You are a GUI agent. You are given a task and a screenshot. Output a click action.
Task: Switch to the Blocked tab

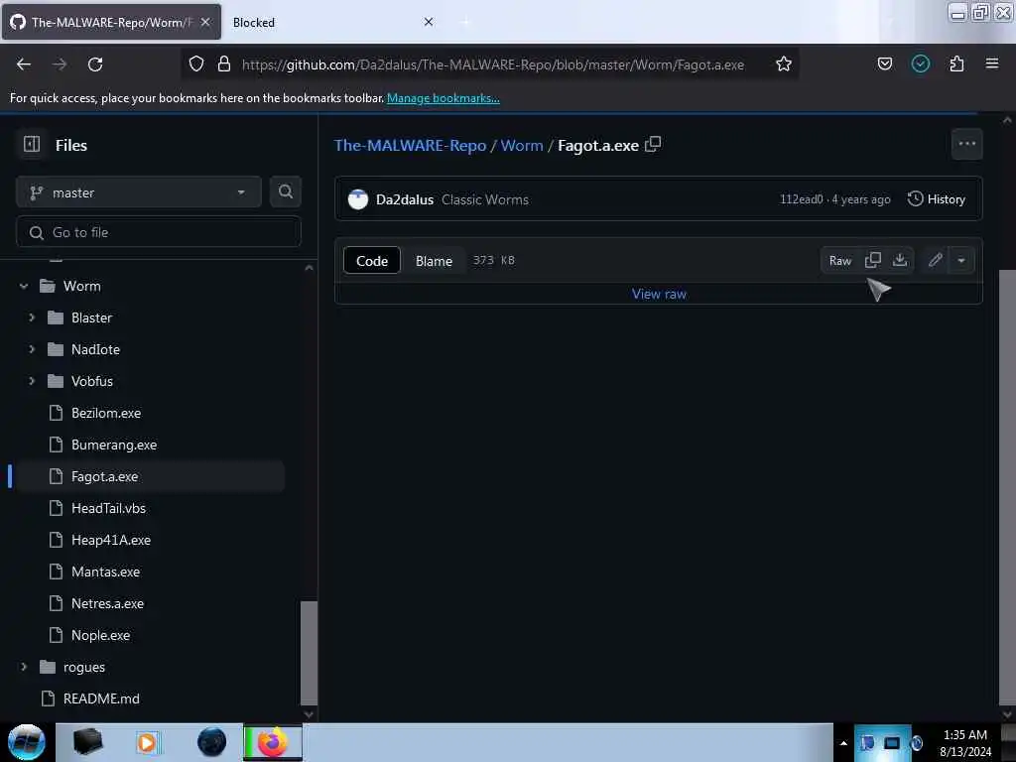333,22
